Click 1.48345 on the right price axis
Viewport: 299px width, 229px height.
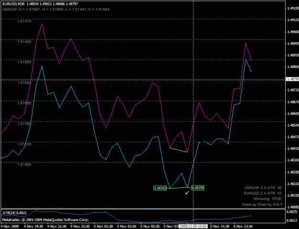coord(293,161)
